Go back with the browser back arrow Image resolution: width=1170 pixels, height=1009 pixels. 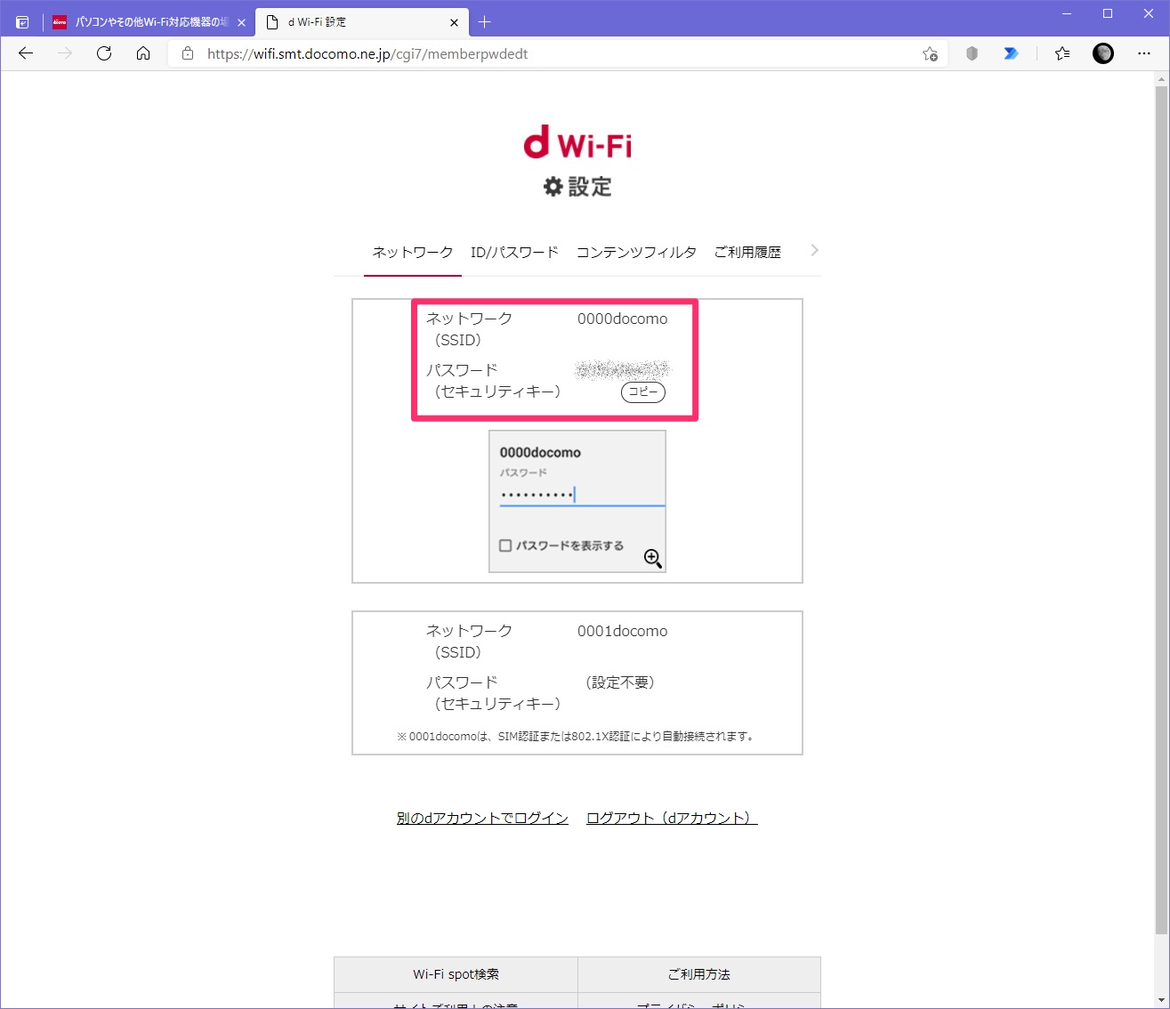pyautogui.click(x=26, y=53)
